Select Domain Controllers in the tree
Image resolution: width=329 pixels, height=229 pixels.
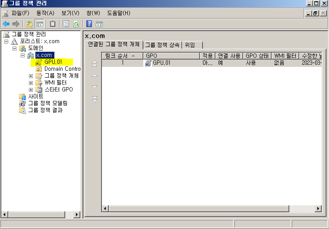point(62,69)
